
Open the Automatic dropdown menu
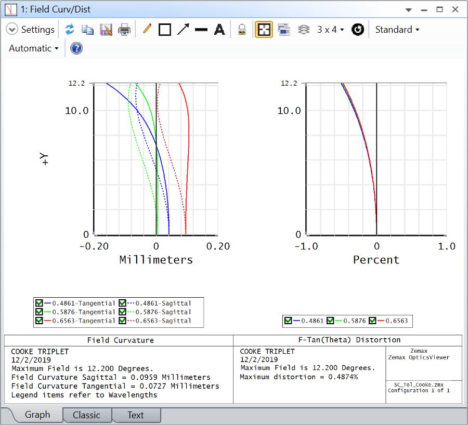pos(34,48)
